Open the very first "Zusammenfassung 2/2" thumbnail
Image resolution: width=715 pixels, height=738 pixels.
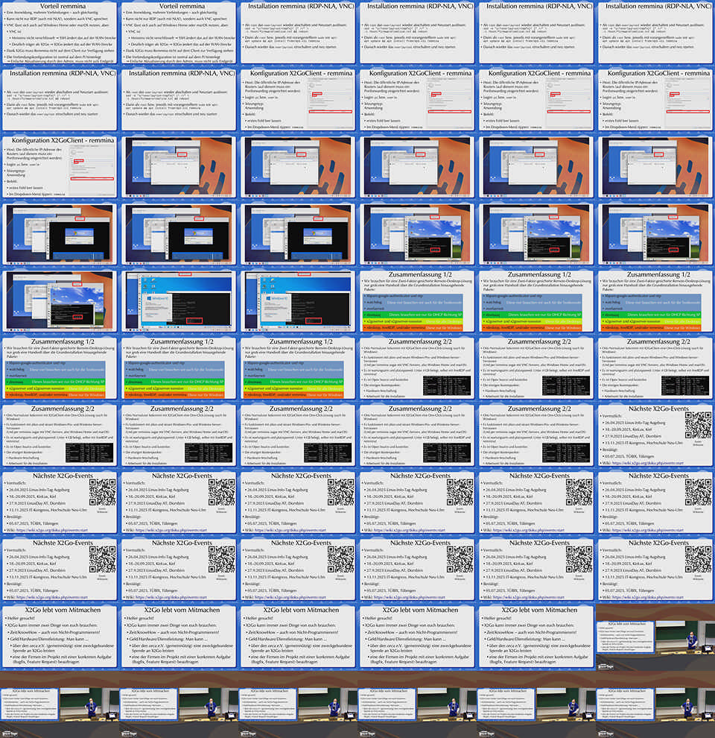click(x=417, y=368)
